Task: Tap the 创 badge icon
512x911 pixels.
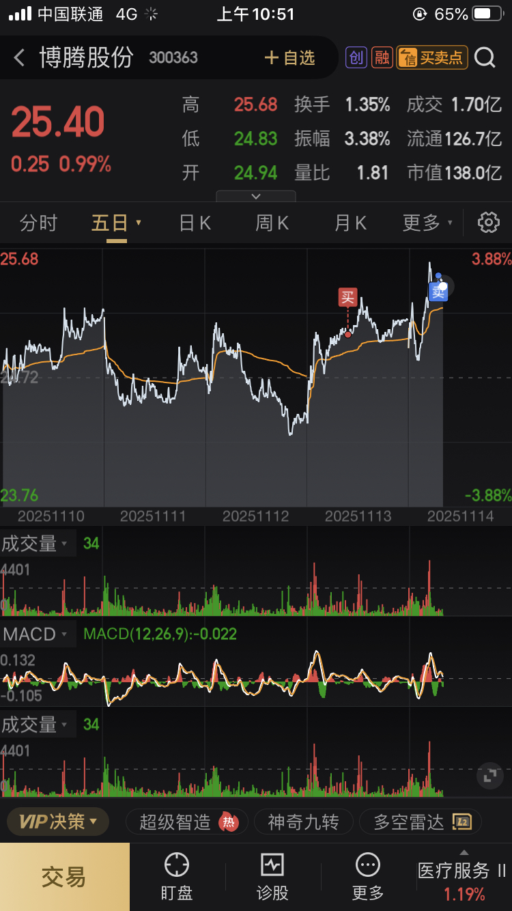Action: [356, 58]
